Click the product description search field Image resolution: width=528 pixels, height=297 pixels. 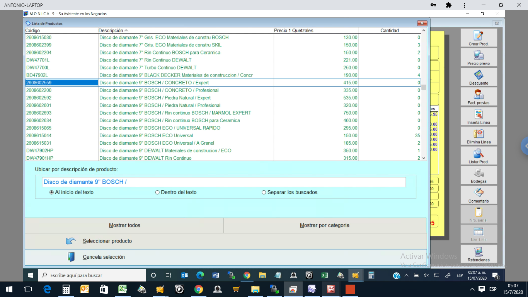(224, 182)
